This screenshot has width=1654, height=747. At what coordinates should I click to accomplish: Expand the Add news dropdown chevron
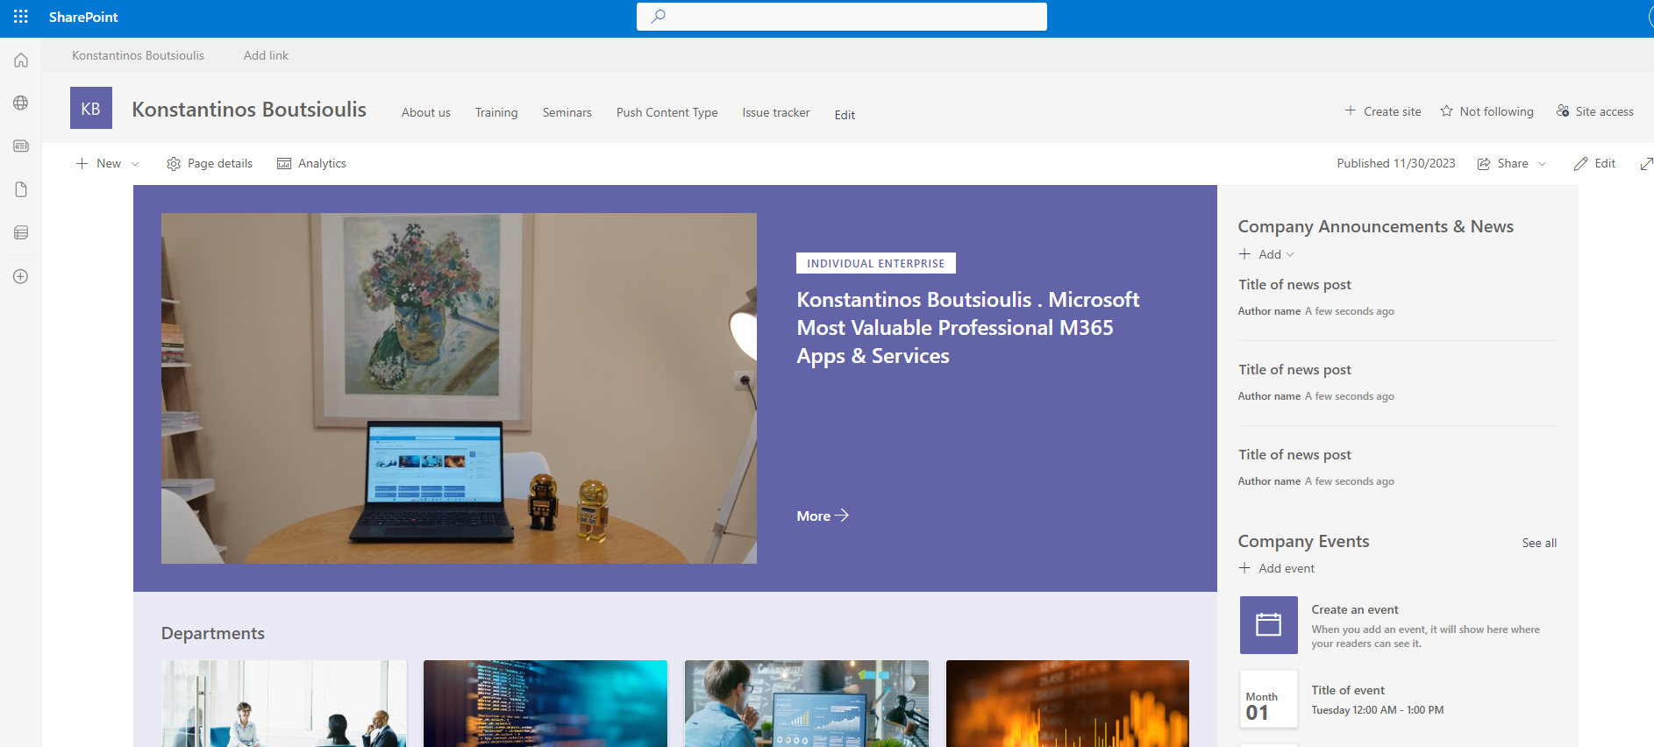pyautogui.click(x=1290, y=254)
